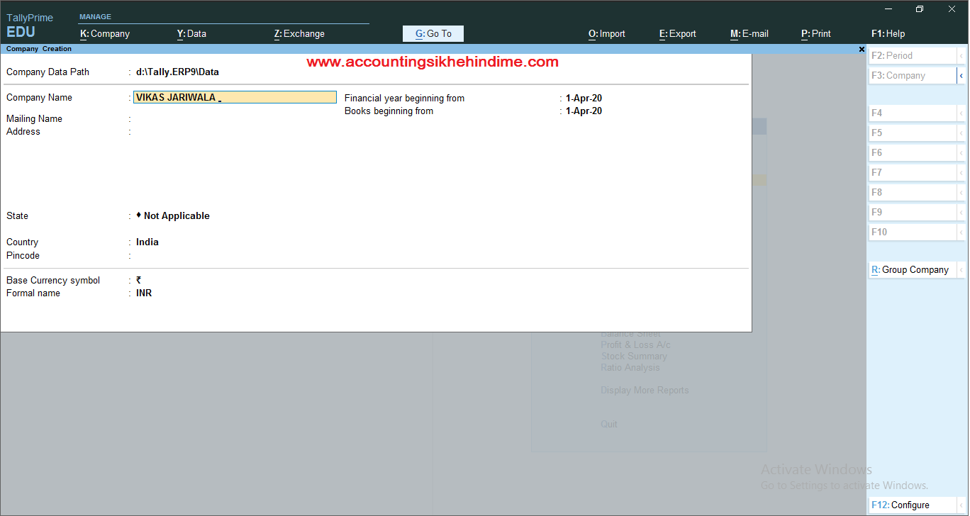Screen dimensions: 970x516
Task: Click the F9 sidebar button
Action: click(913, 212)
